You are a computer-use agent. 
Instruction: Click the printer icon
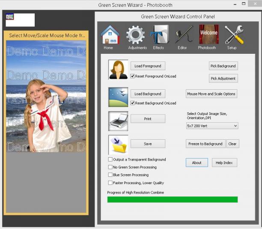click(118, 121)
